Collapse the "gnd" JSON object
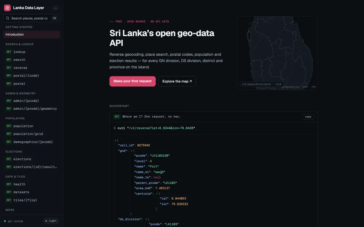The width and height of the screenshot is (364, 227). [x=131, y=150]
